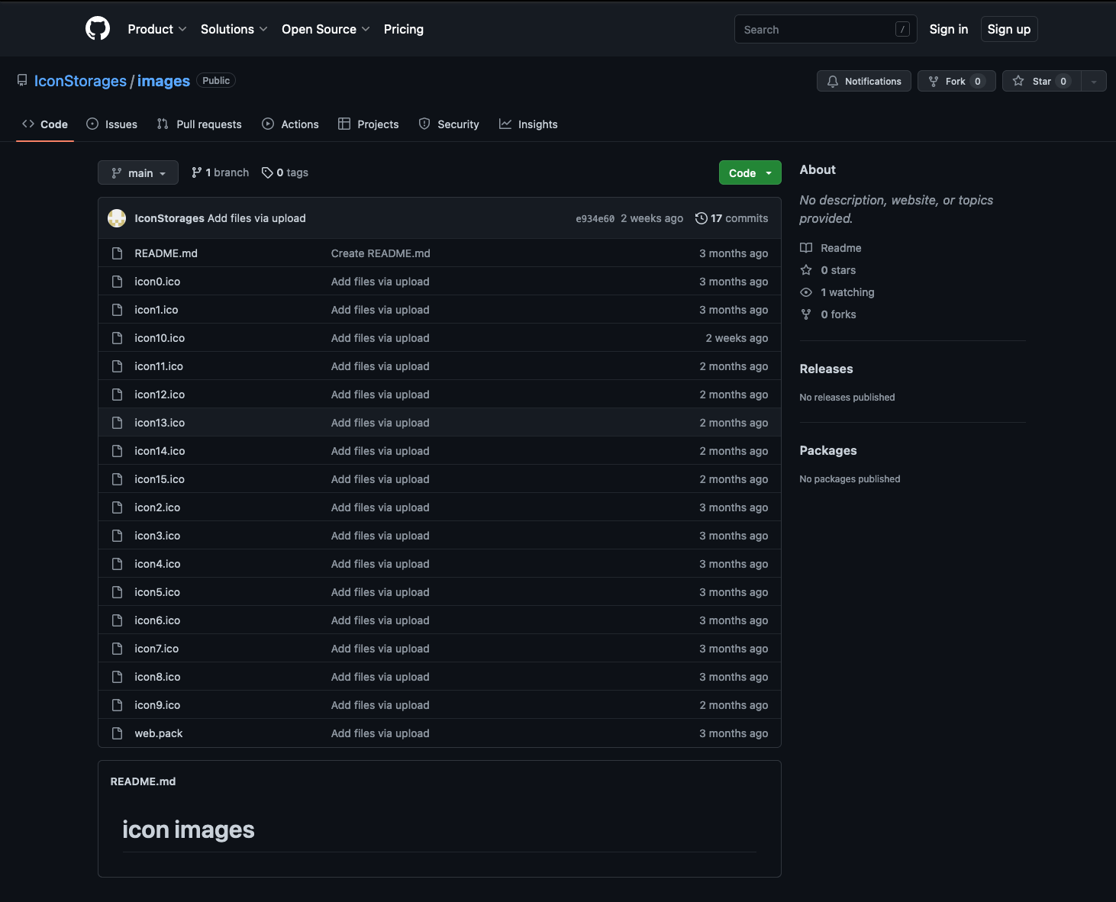Click the Fork icon on the Fork button

934,81
